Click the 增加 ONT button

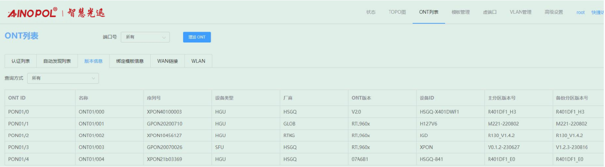197,37
